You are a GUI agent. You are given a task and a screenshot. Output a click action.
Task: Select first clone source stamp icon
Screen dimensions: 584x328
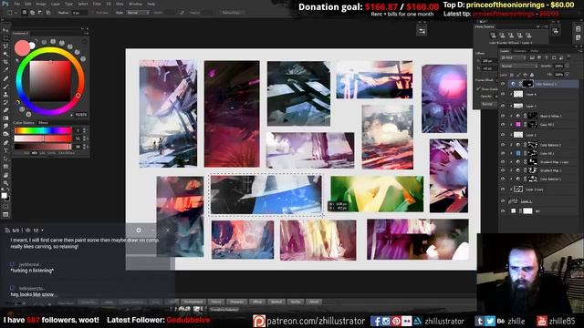pos(493,35)
